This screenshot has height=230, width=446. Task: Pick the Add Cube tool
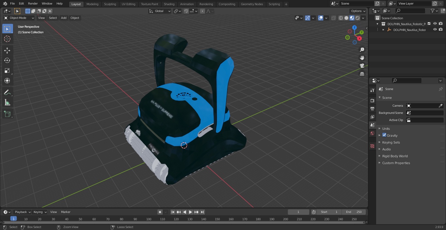click(7, 114)
